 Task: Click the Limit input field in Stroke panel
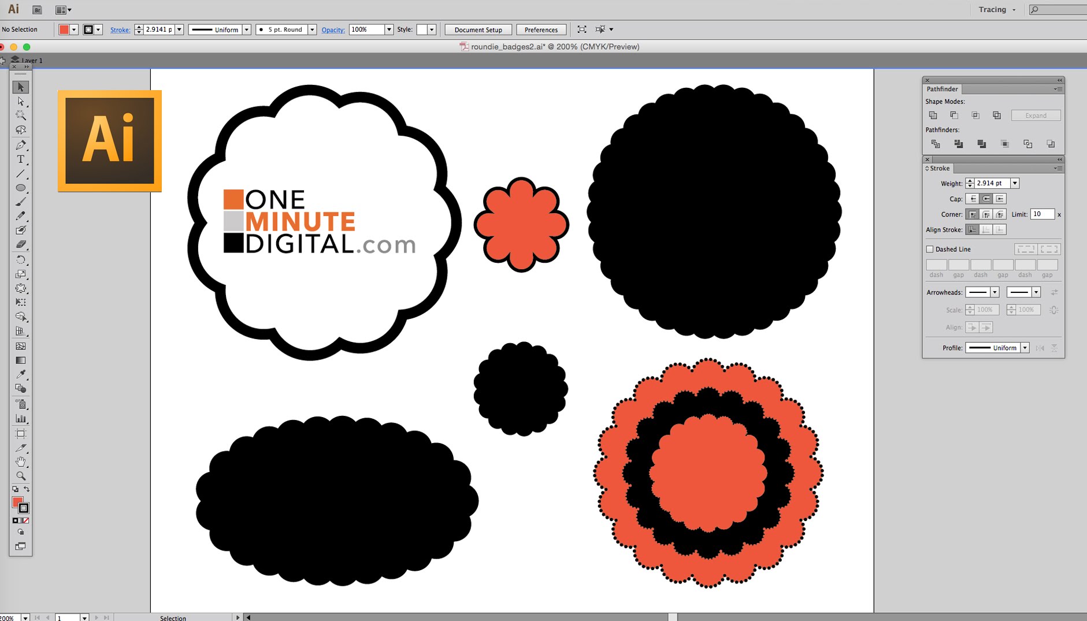pyautogui.click(x=1043, y=214)
